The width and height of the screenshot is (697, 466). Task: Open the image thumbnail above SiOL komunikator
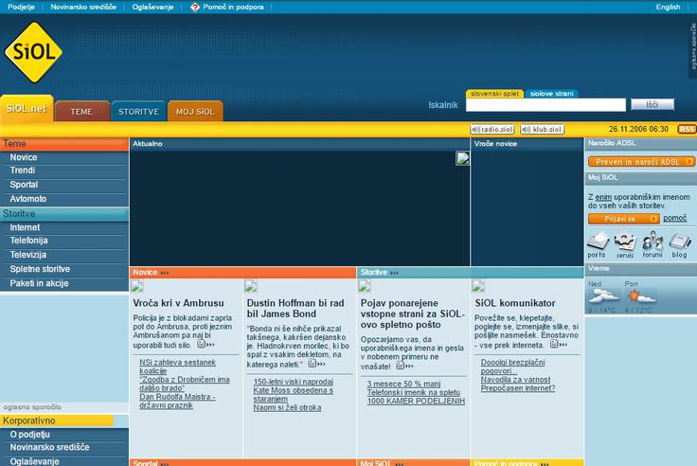478,285
